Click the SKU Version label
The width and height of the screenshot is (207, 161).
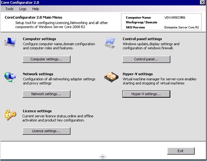pos(135,27)
